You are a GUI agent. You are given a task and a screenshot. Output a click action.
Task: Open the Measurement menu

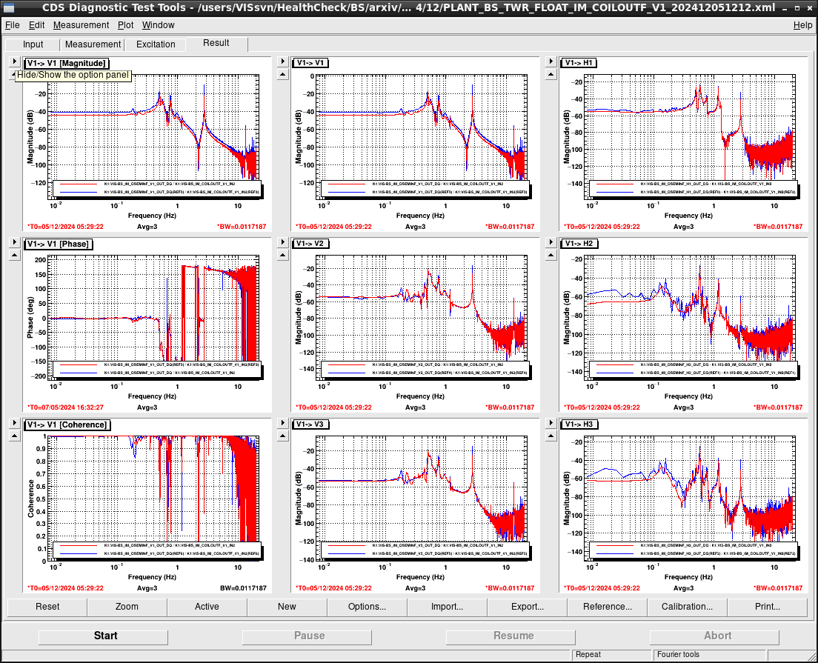click(x=81, y=25)
